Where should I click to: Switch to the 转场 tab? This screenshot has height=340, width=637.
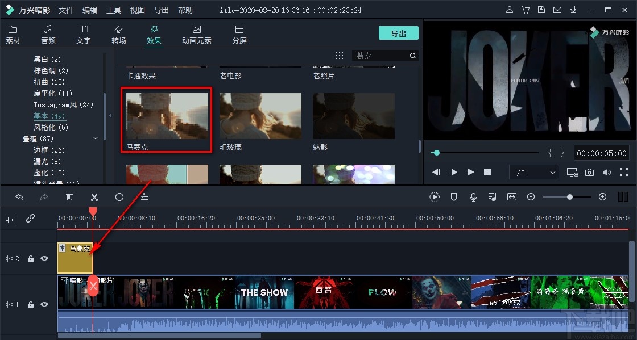(x=118, y=32)
